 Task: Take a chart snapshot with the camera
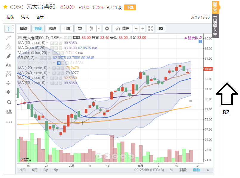pos(161,28)
